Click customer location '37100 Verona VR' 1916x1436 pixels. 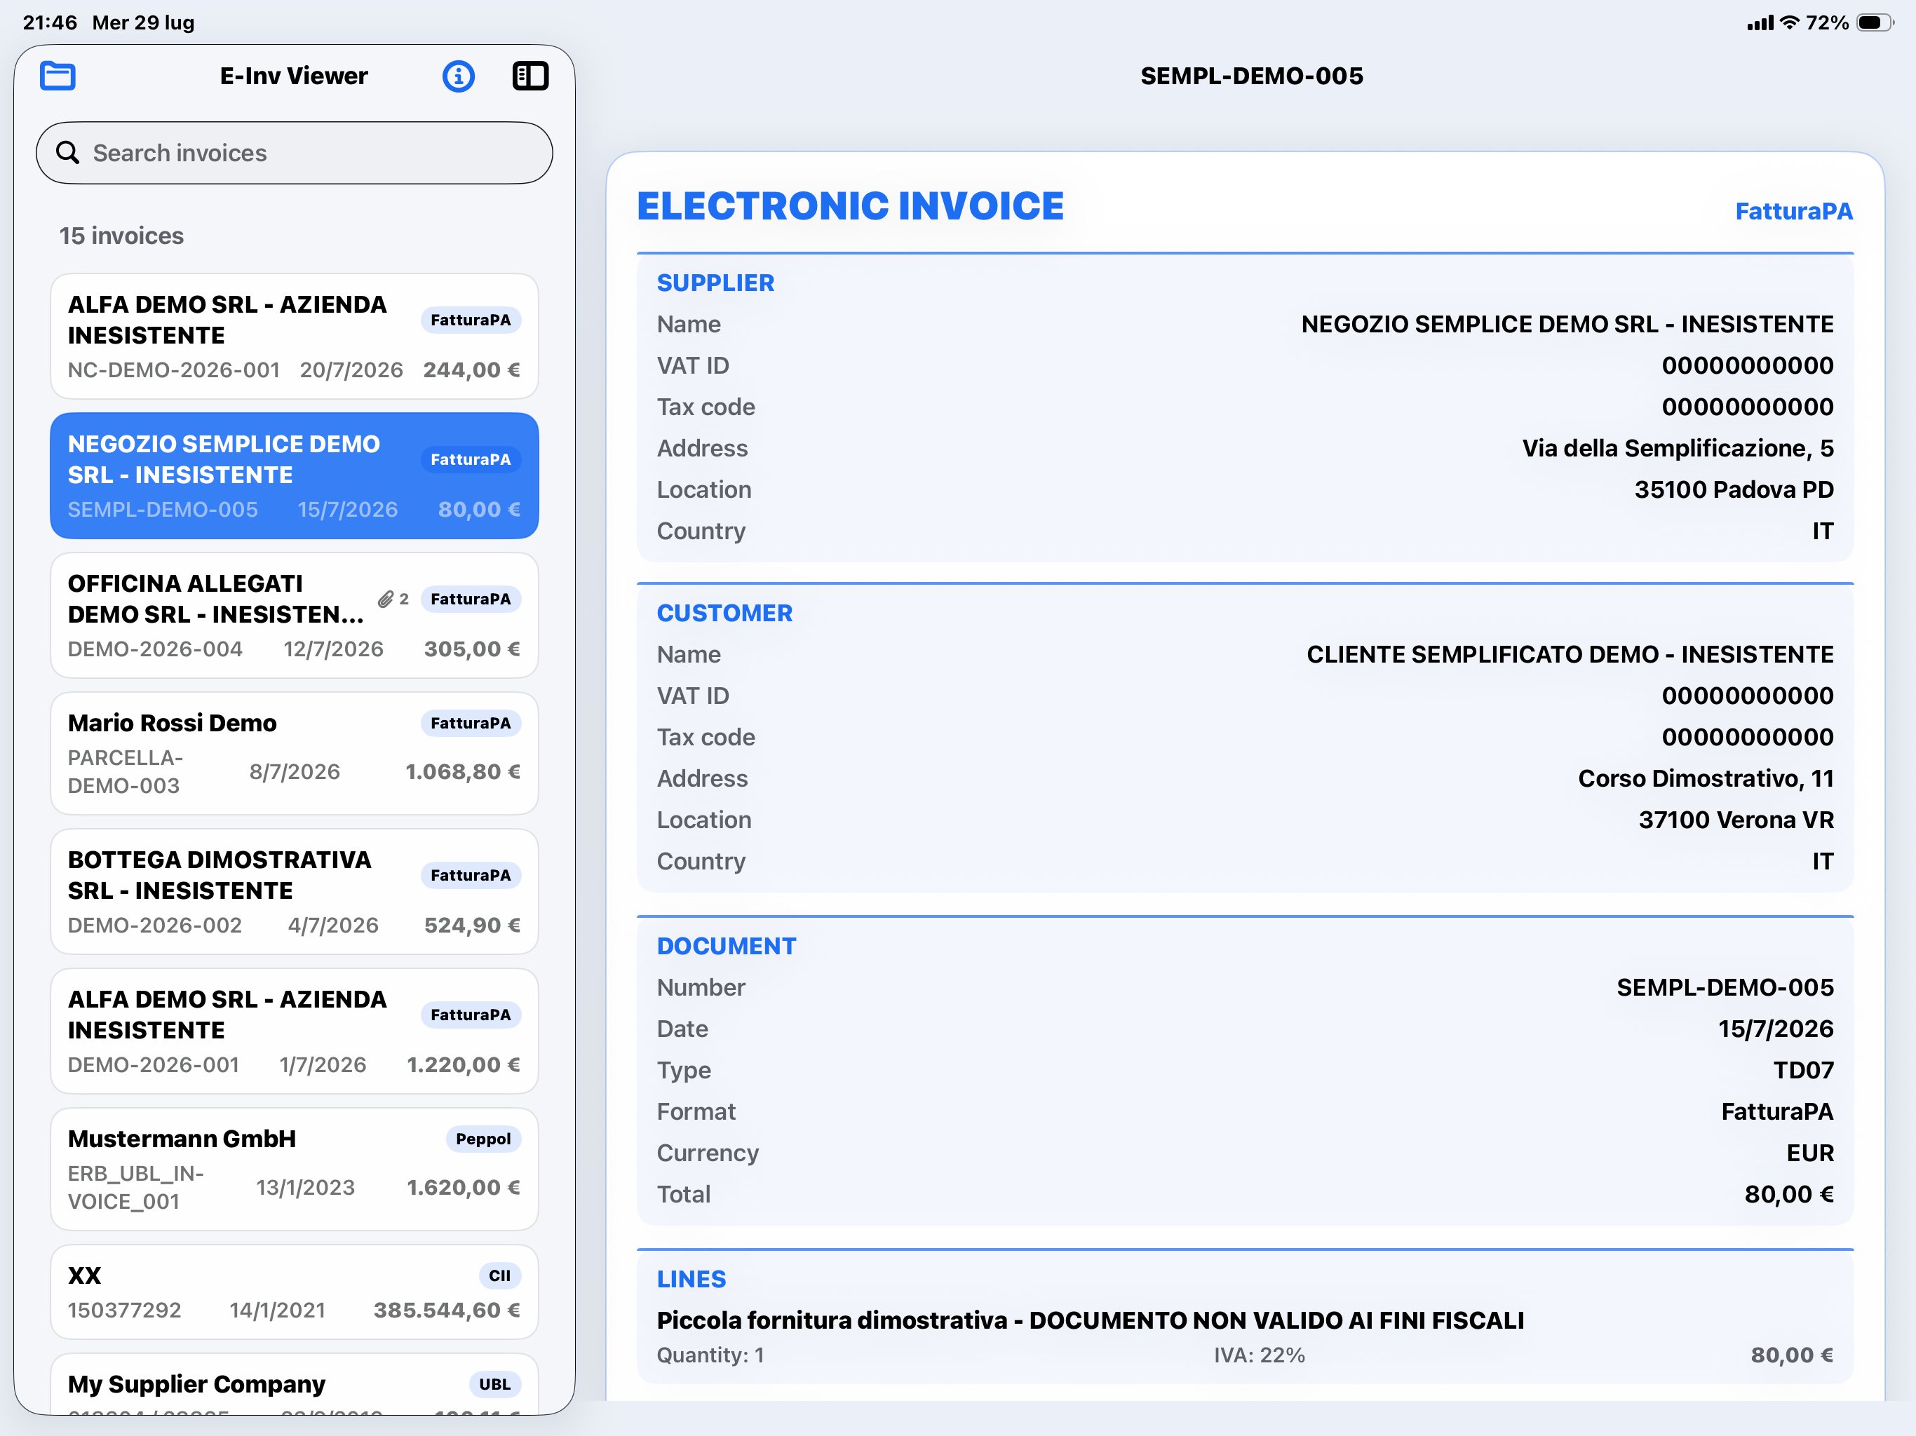(1736, 820)
